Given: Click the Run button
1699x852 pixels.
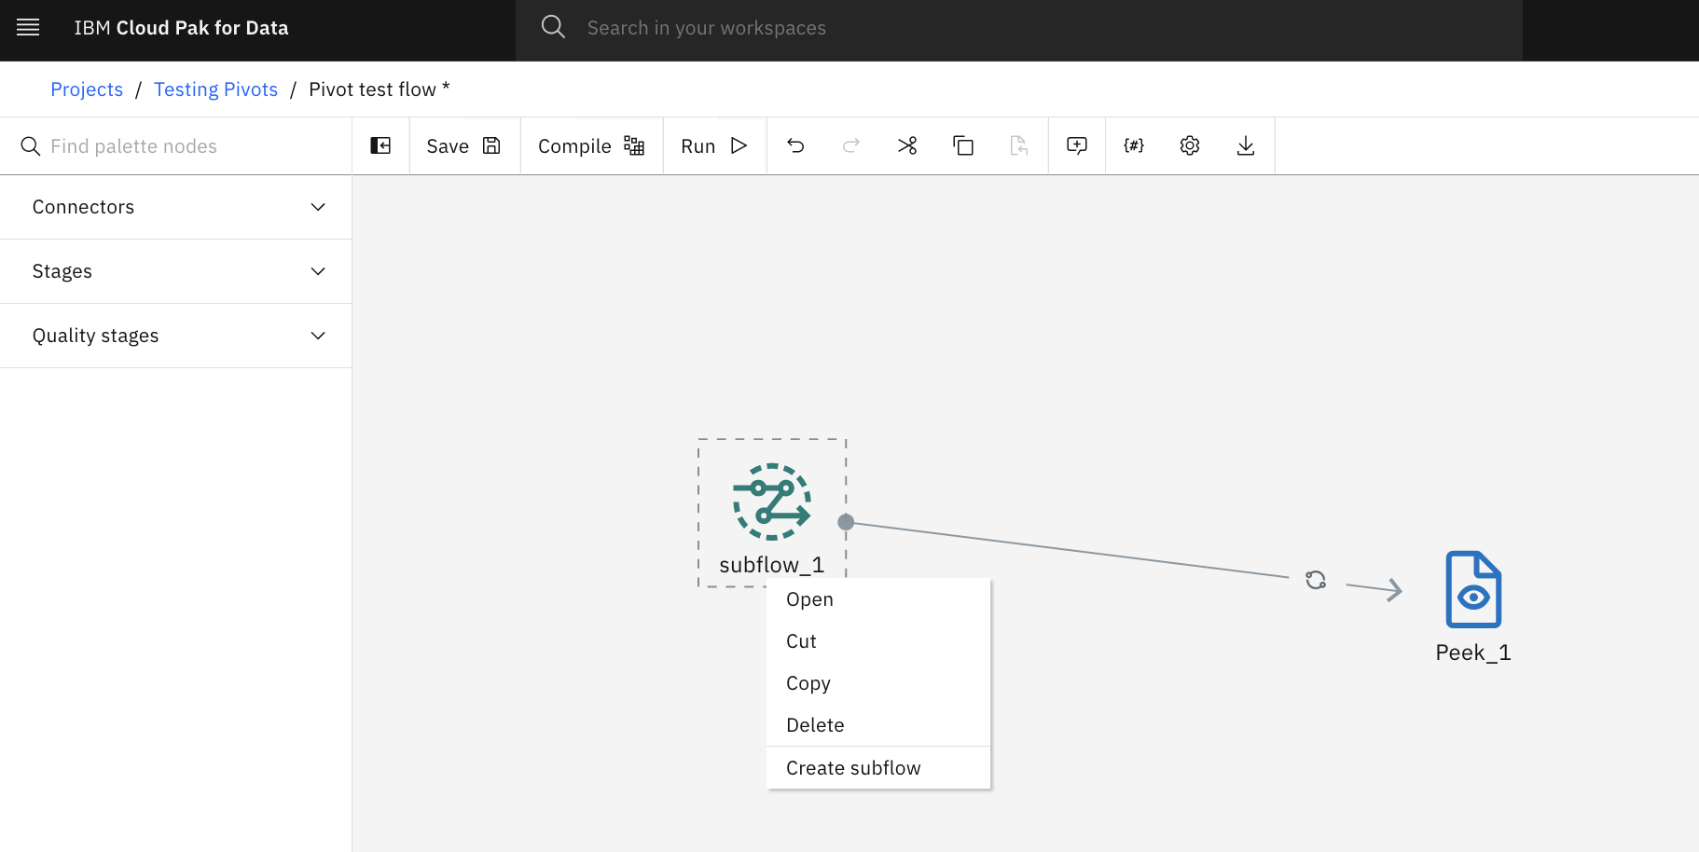Looking at the screenshot, I should click(x=714, y=145).
